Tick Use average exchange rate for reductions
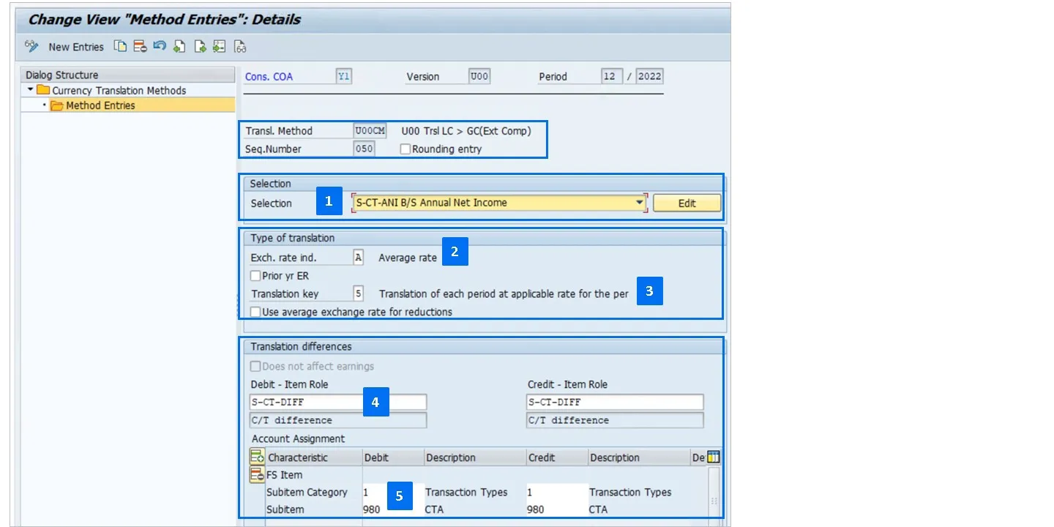This screenshot has height=527, width=1054. pyautogui.click(x=255, y=312)
